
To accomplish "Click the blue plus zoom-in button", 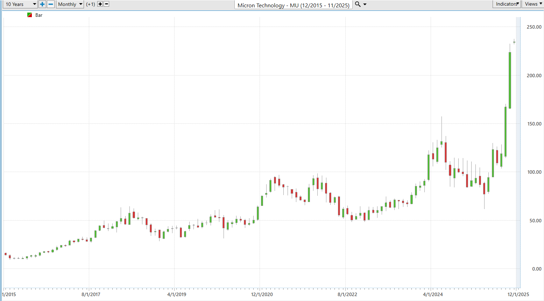I will [x=42, y=4].
